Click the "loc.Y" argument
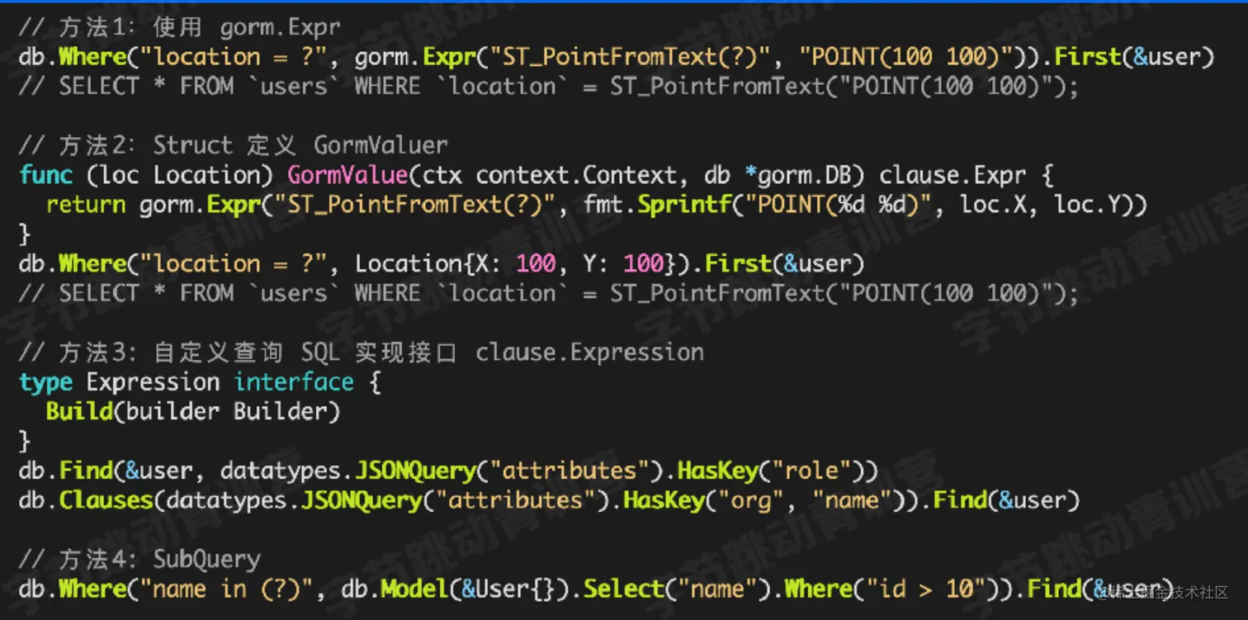 1089,205
